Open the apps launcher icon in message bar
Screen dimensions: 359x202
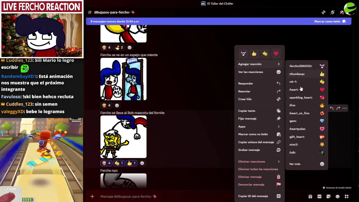347,196
